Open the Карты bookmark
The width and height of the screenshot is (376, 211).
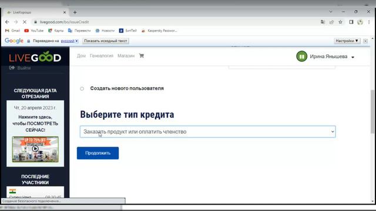point(56,30)
